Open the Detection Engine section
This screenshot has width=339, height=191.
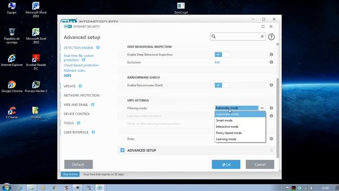tap(78, 48)
